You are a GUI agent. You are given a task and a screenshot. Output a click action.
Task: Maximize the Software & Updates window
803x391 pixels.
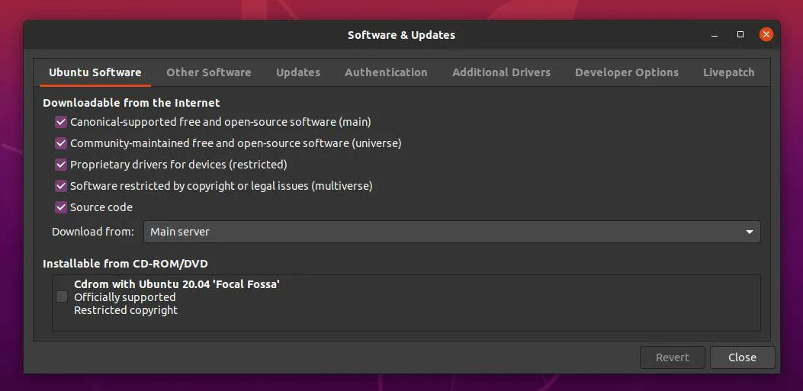tap(740, 35)
